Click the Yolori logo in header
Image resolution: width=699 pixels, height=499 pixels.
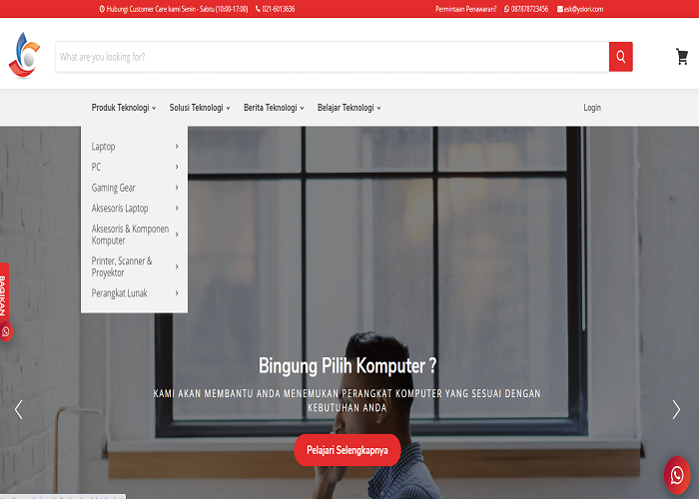coord(23,56)
